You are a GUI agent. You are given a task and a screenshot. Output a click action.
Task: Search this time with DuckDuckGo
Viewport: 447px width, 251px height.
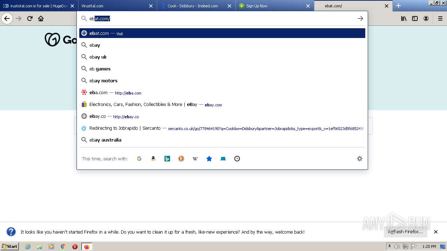[x=181, y=159]
